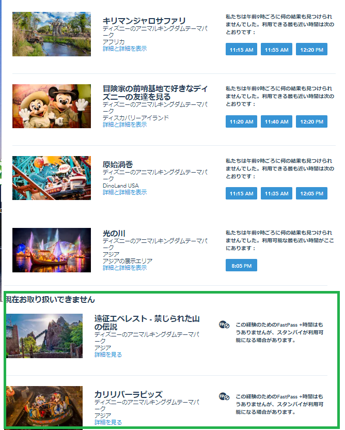This screenshot has width=345, height=430.
Task: Click the キリマンジャロサファリ title
Action: coord(144,21)
